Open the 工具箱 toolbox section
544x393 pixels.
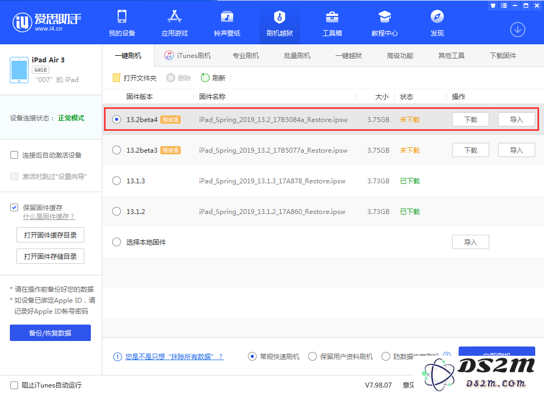click(x=332, y=23)
